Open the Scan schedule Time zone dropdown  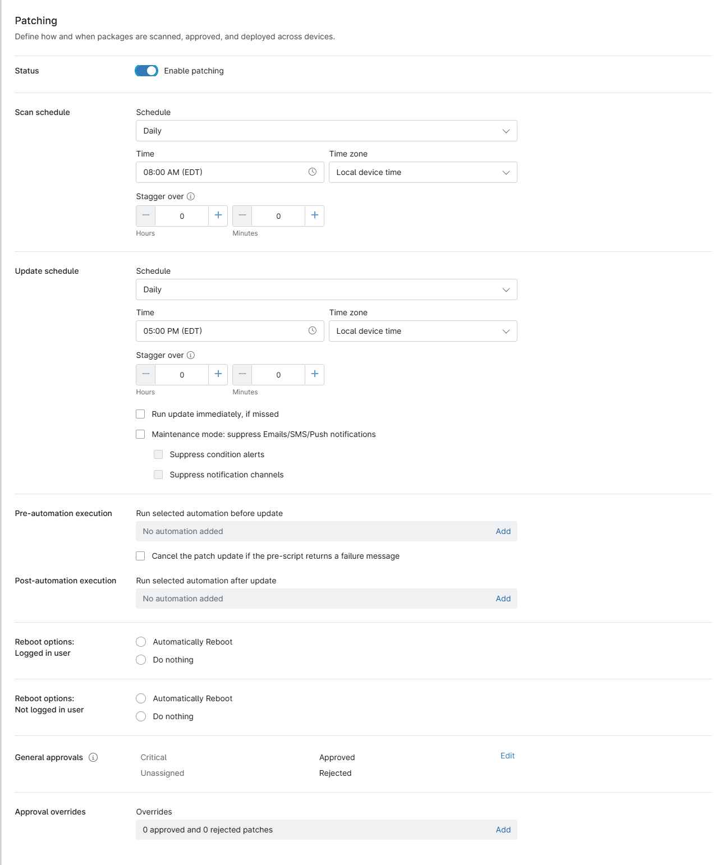[x=423, y=172]
